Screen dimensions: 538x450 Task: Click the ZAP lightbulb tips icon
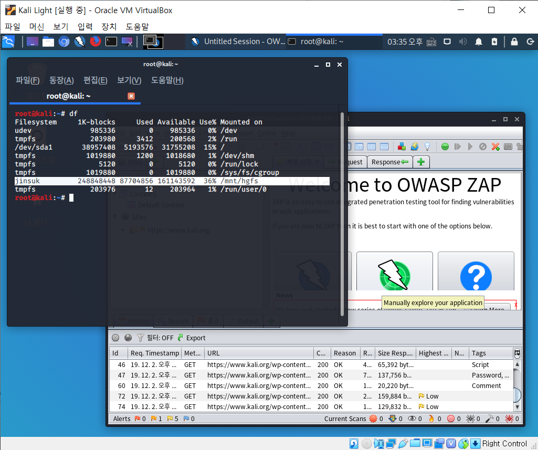click(x=427, y=147)
